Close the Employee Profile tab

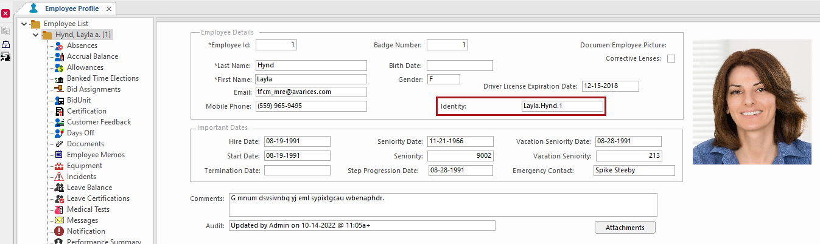[x=108, y=9]
